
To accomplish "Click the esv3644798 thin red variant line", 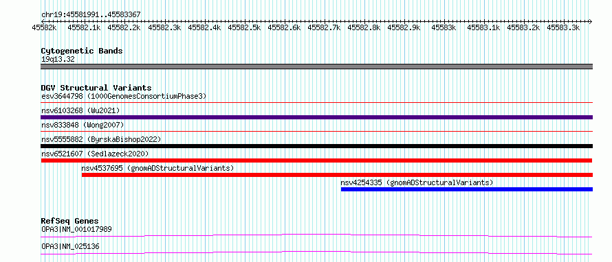I will tap(316, 103).
